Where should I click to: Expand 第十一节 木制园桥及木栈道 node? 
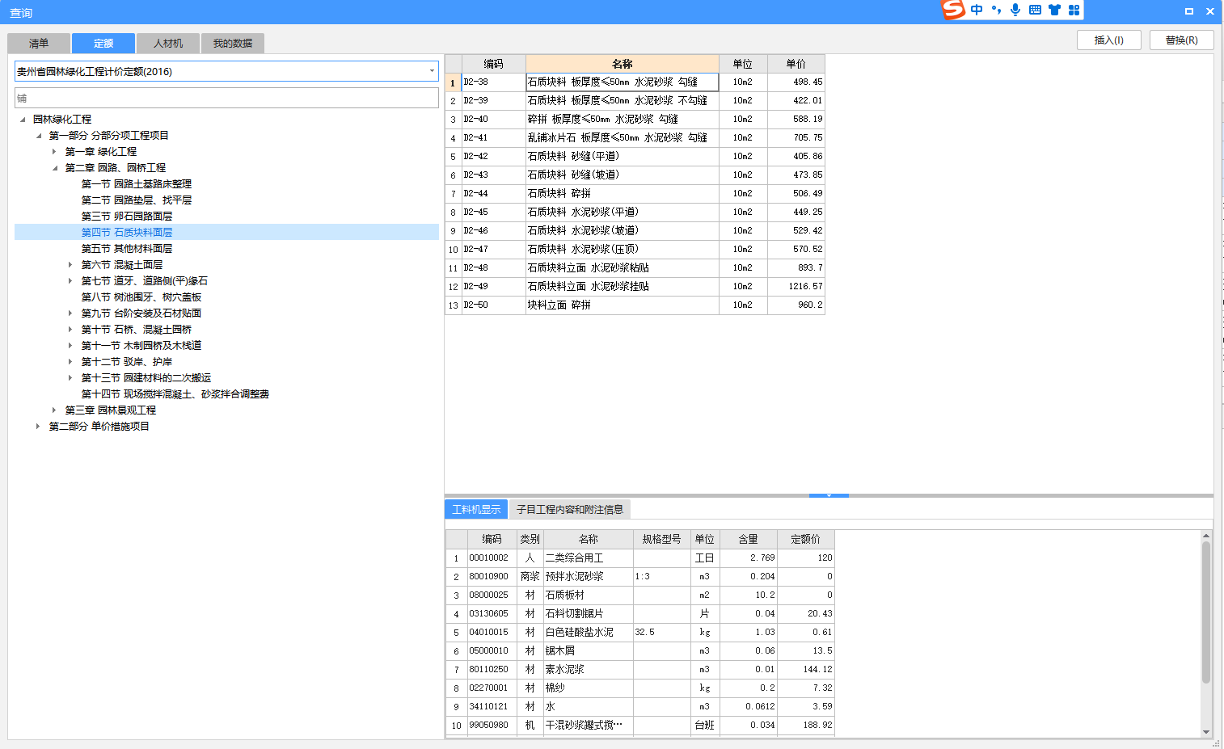pos(70,346)
